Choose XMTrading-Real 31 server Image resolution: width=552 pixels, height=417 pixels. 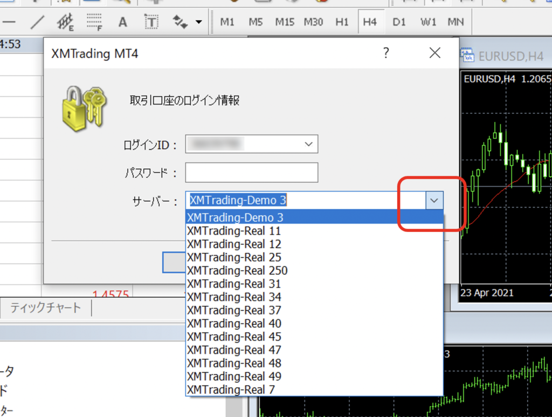tap(314, 284)
